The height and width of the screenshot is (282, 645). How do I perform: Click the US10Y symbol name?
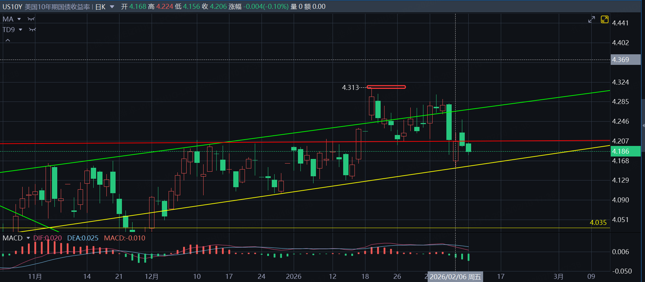[x=12, y=7]
